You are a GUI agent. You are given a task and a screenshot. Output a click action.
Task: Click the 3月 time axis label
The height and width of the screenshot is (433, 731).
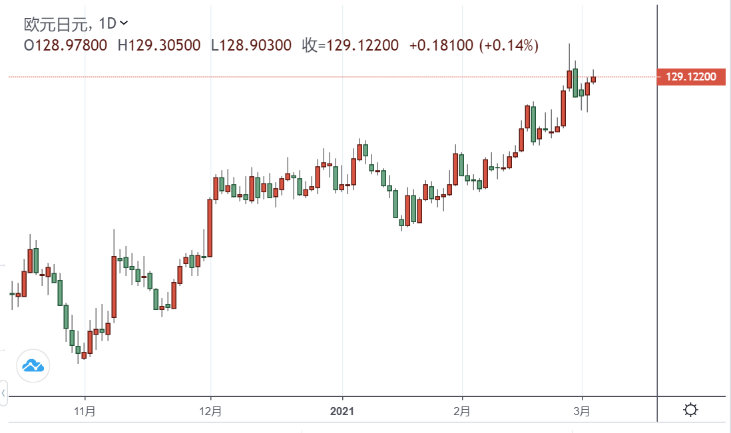(582, 411)
